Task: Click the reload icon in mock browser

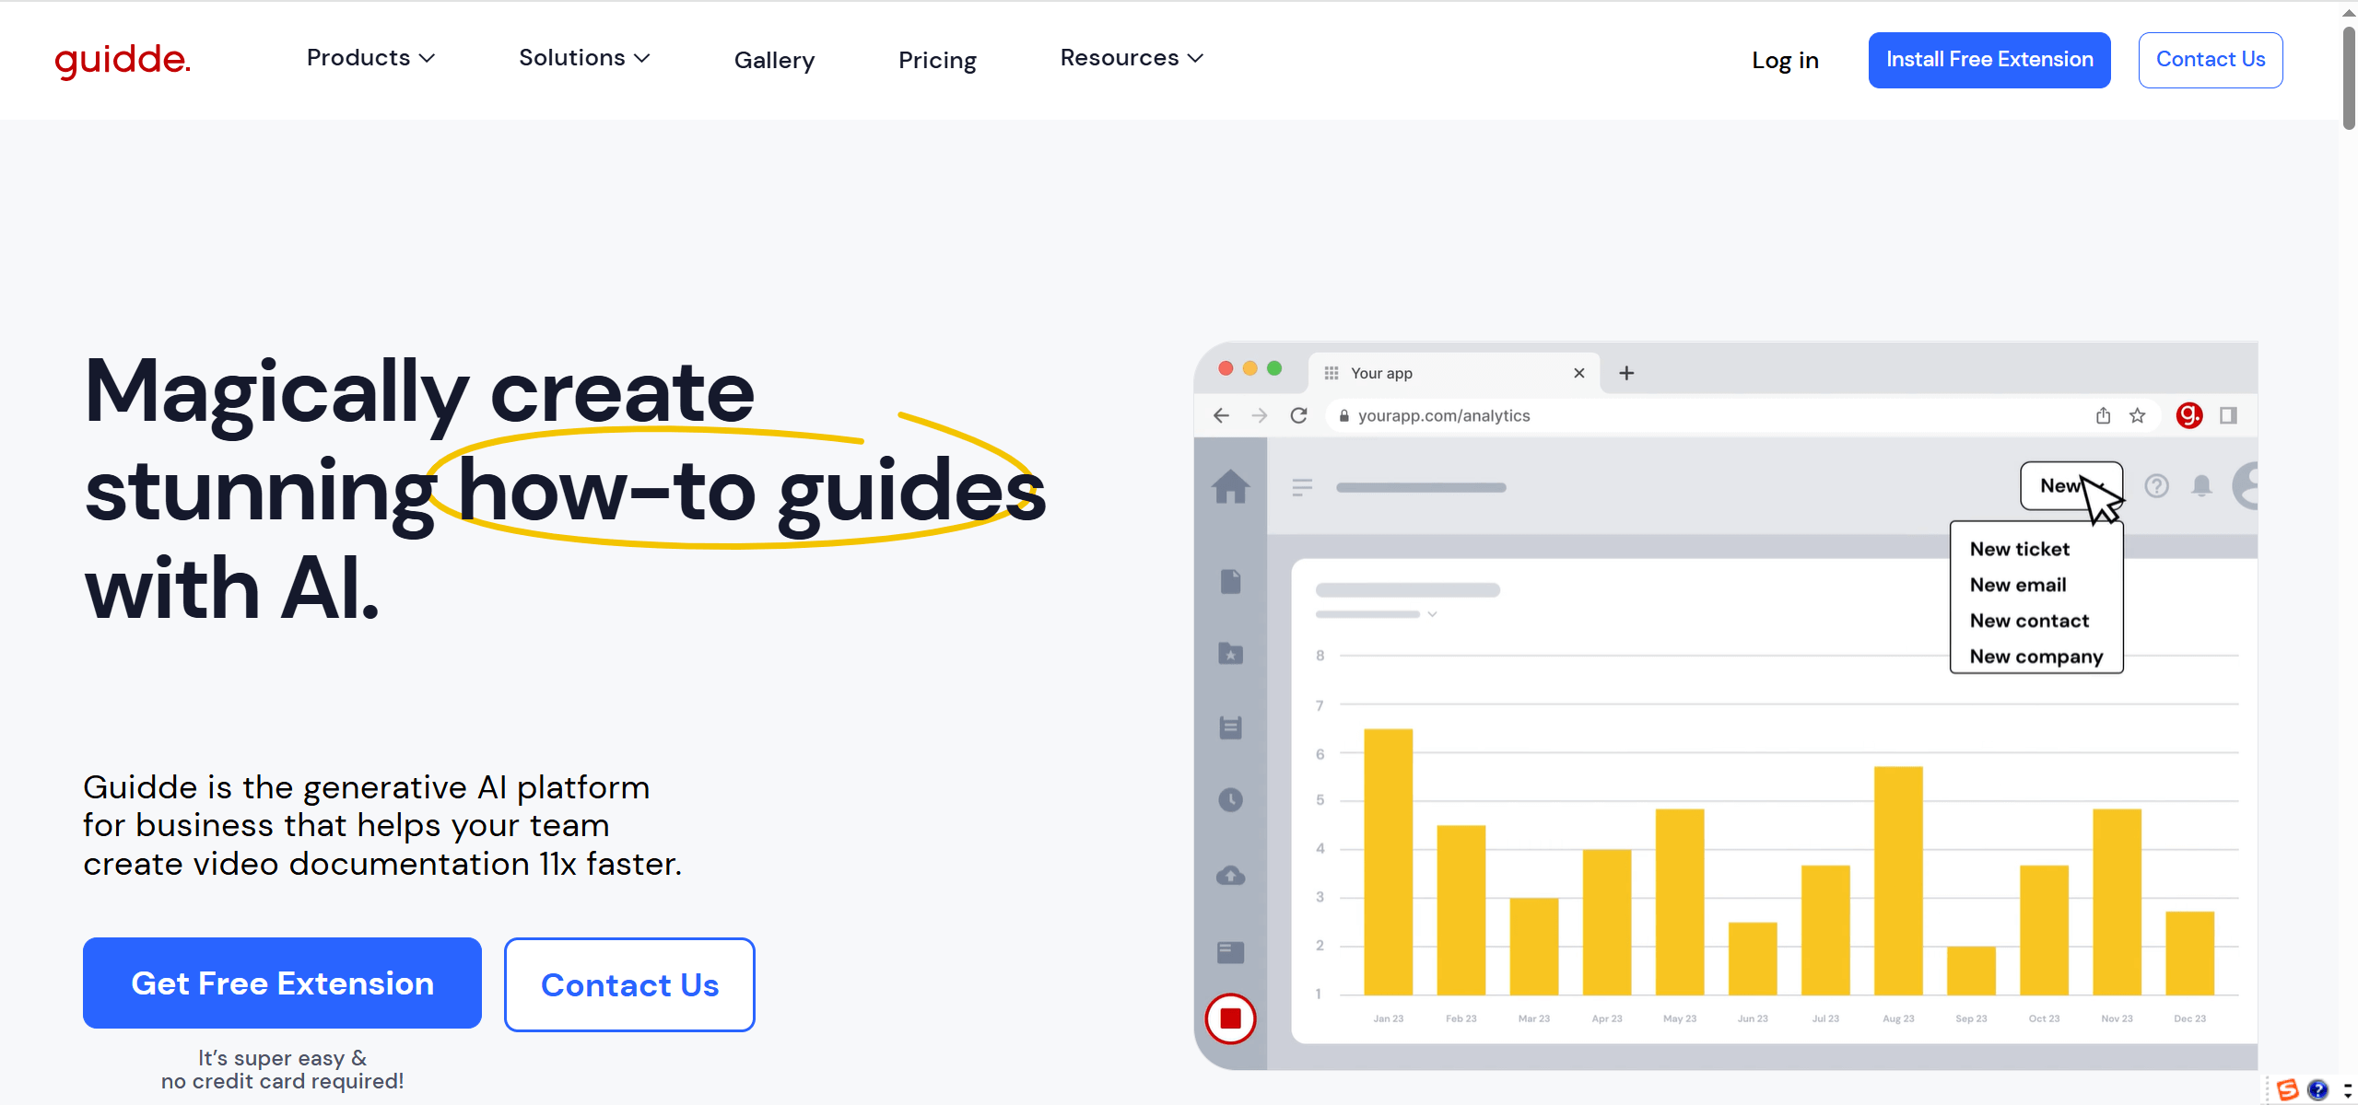Action: (x=1298, y=415)
